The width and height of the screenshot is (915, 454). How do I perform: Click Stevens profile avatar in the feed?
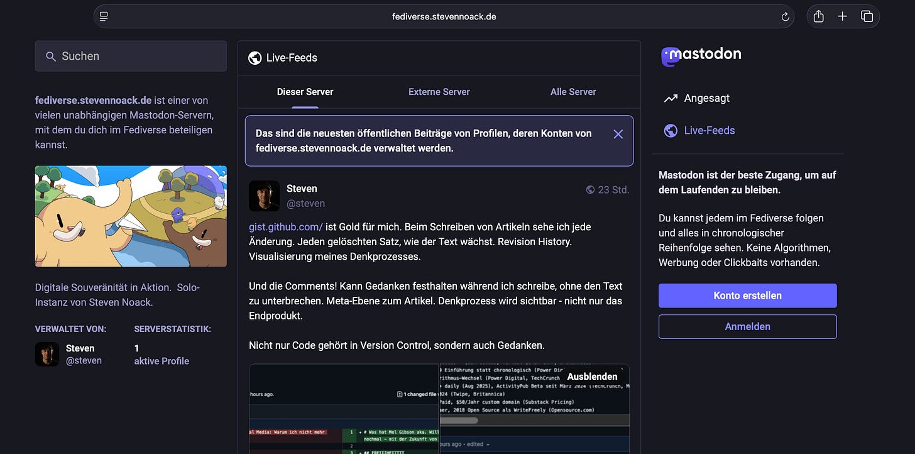264,196
